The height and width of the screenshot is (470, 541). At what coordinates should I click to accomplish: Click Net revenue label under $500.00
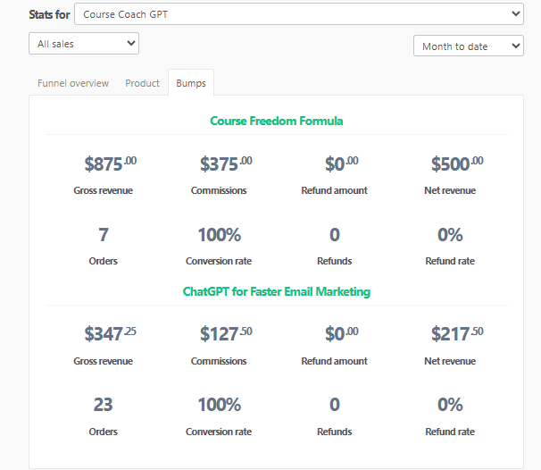click(450, 190)
